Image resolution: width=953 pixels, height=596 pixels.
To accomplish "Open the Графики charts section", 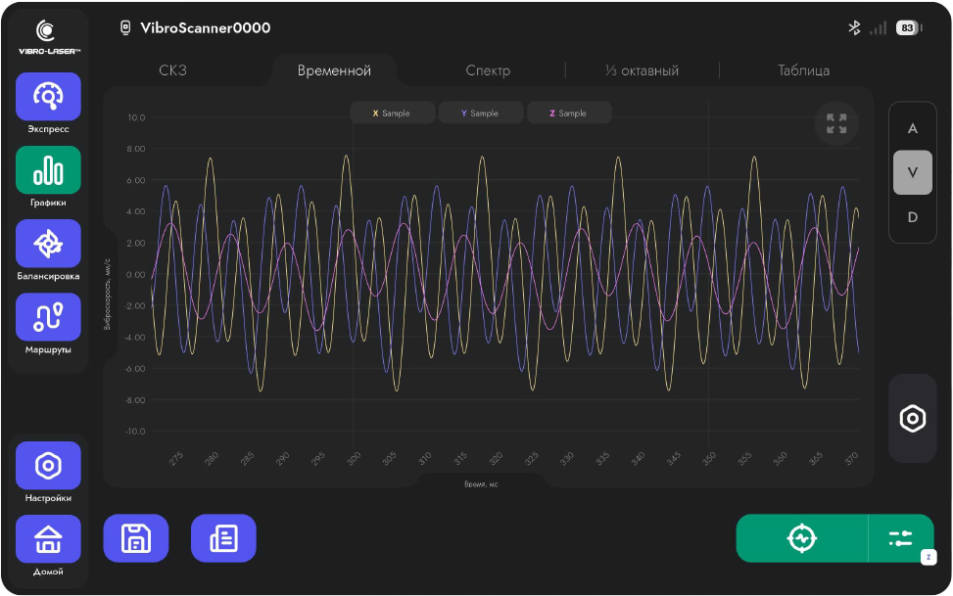I will [x=48, y=170].
